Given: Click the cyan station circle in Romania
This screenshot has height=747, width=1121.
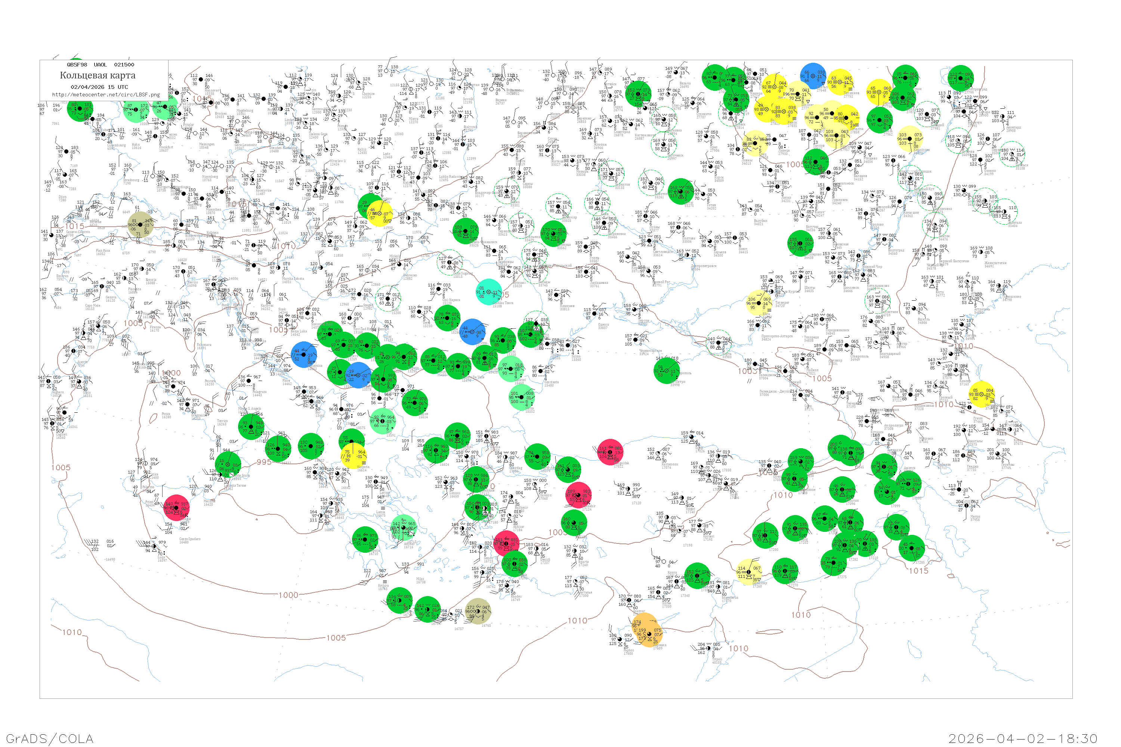Looking at the screenshot, I should tap(488, 292).
